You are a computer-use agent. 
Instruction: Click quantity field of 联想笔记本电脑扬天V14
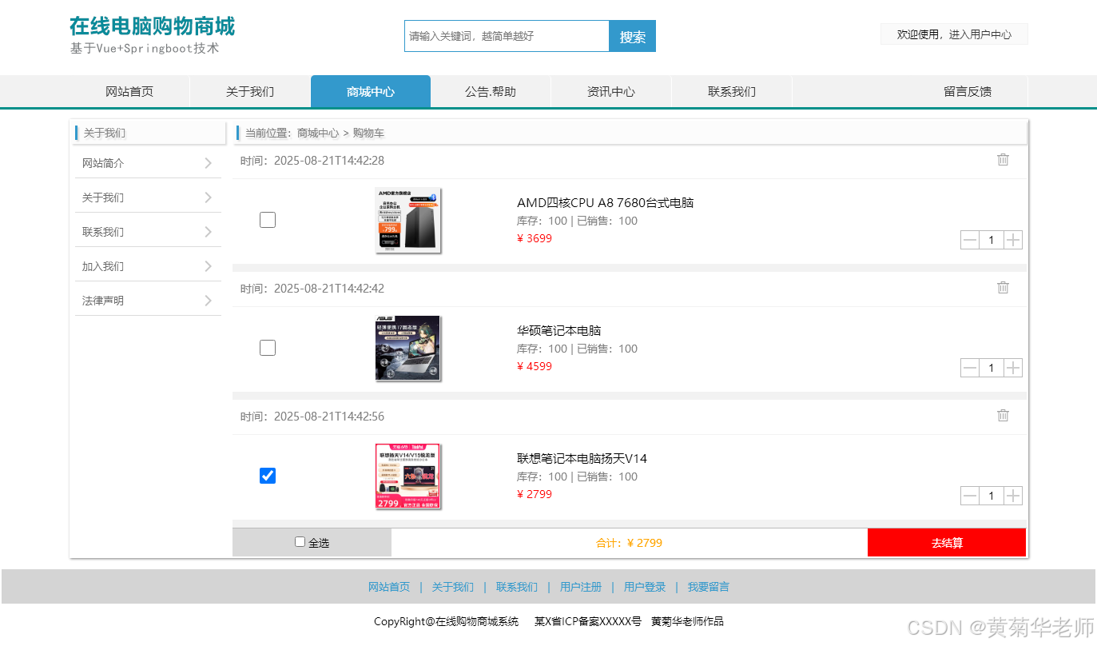tap(992, 496)
